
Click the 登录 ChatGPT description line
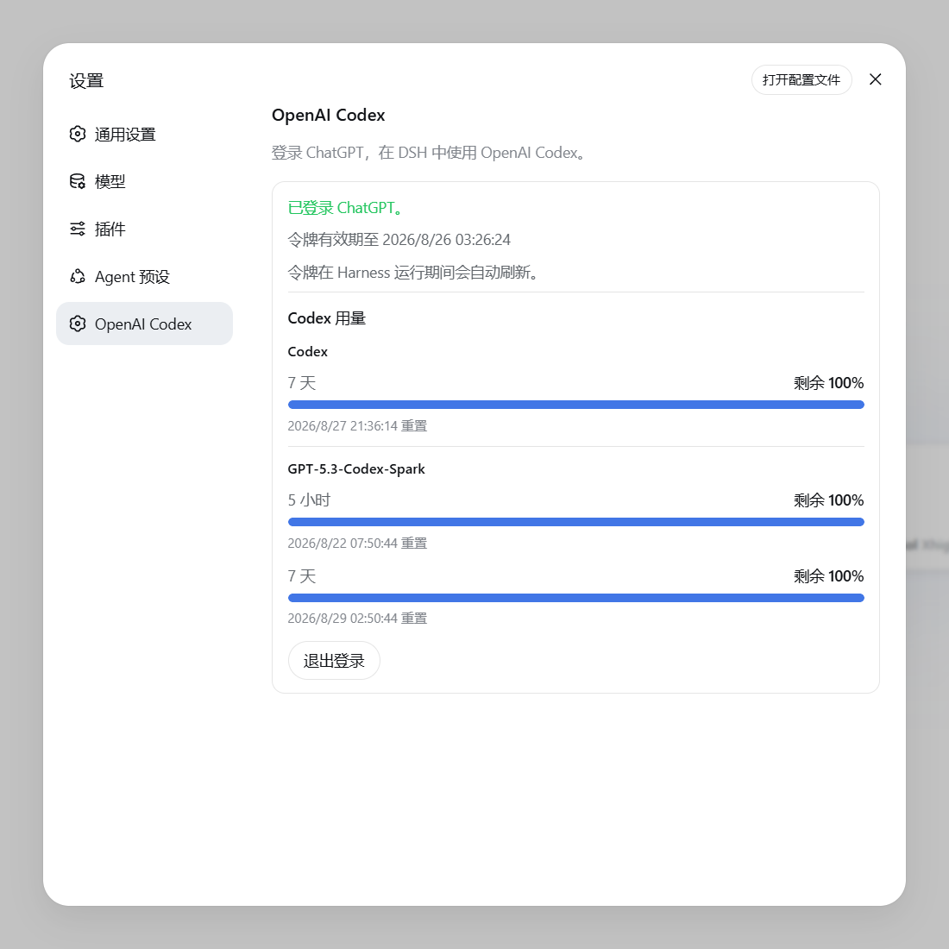point(429,153)
